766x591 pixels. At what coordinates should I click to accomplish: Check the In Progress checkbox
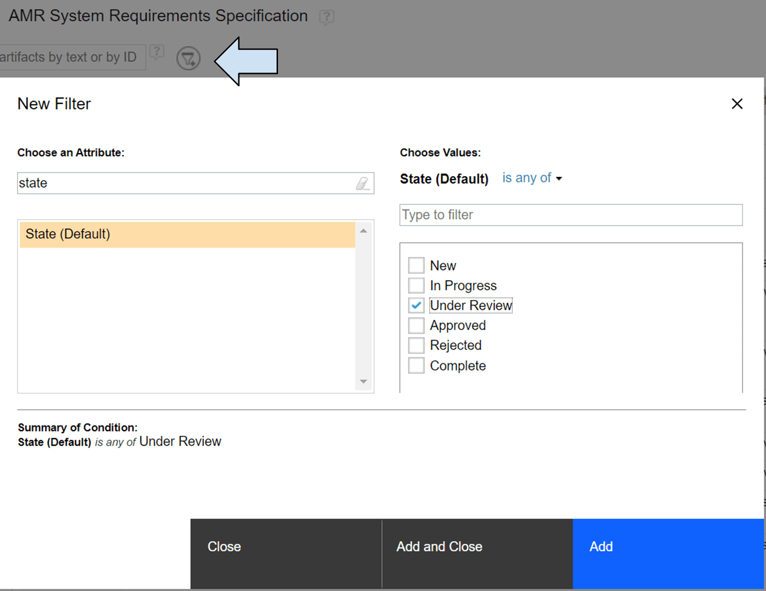(416, 285)
